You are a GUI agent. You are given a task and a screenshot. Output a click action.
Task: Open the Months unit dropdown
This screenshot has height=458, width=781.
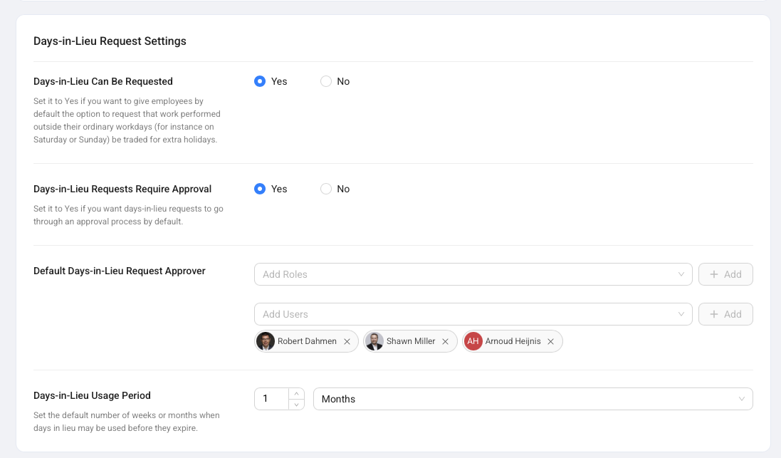(x=533, y=399)
